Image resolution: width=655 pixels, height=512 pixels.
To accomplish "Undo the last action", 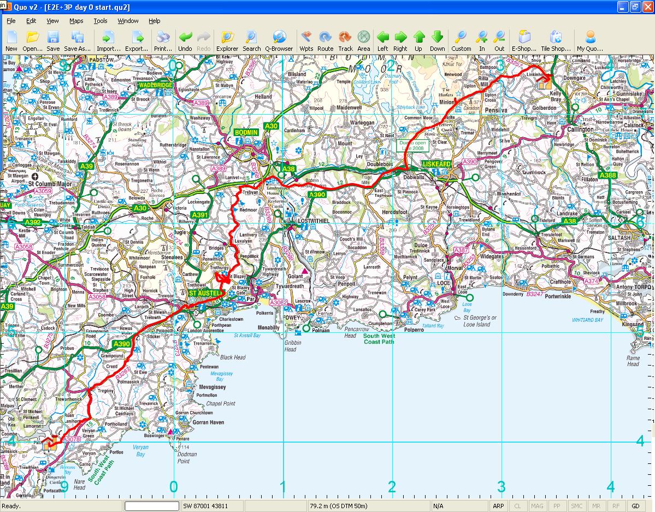I will (185, 41).
